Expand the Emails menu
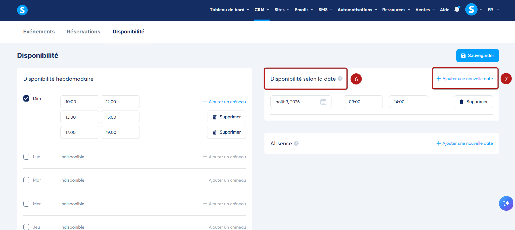 click(x=304, y=10)
